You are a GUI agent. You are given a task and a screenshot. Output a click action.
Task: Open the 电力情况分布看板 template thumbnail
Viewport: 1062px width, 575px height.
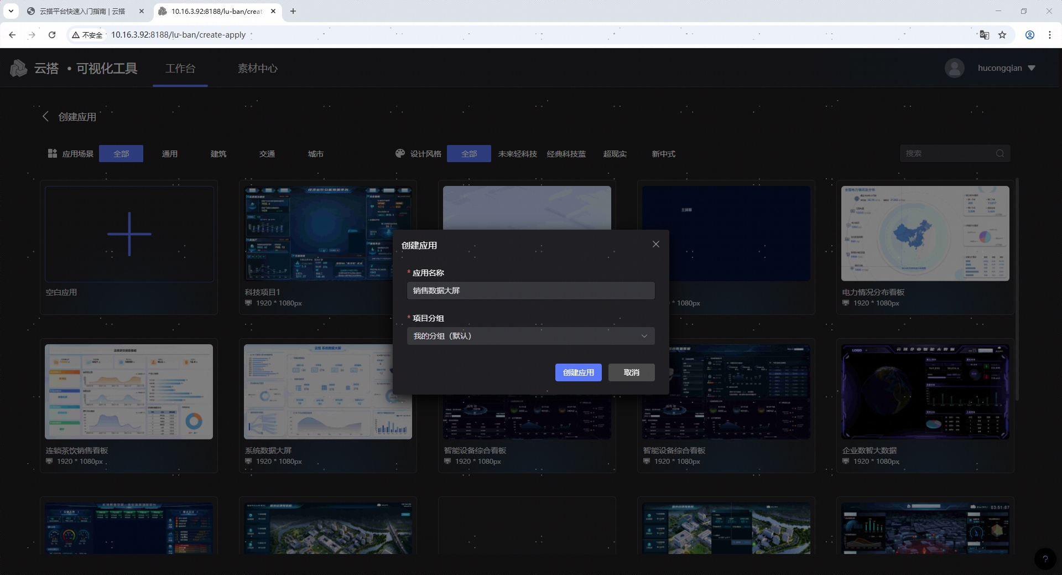(925, 234)
